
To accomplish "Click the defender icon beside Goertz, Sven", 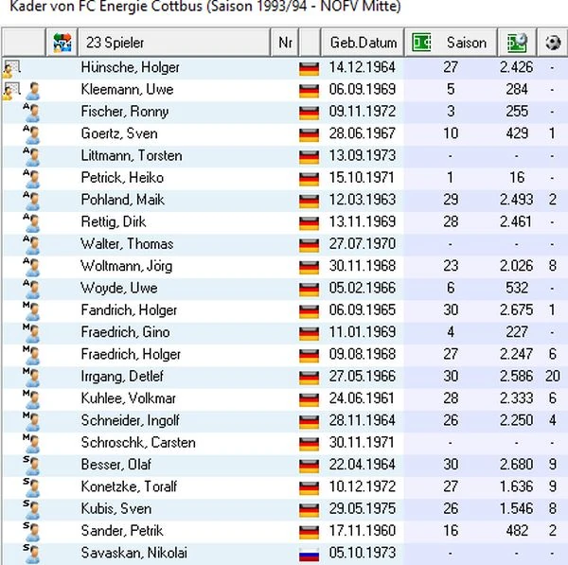I will (31, 134).
